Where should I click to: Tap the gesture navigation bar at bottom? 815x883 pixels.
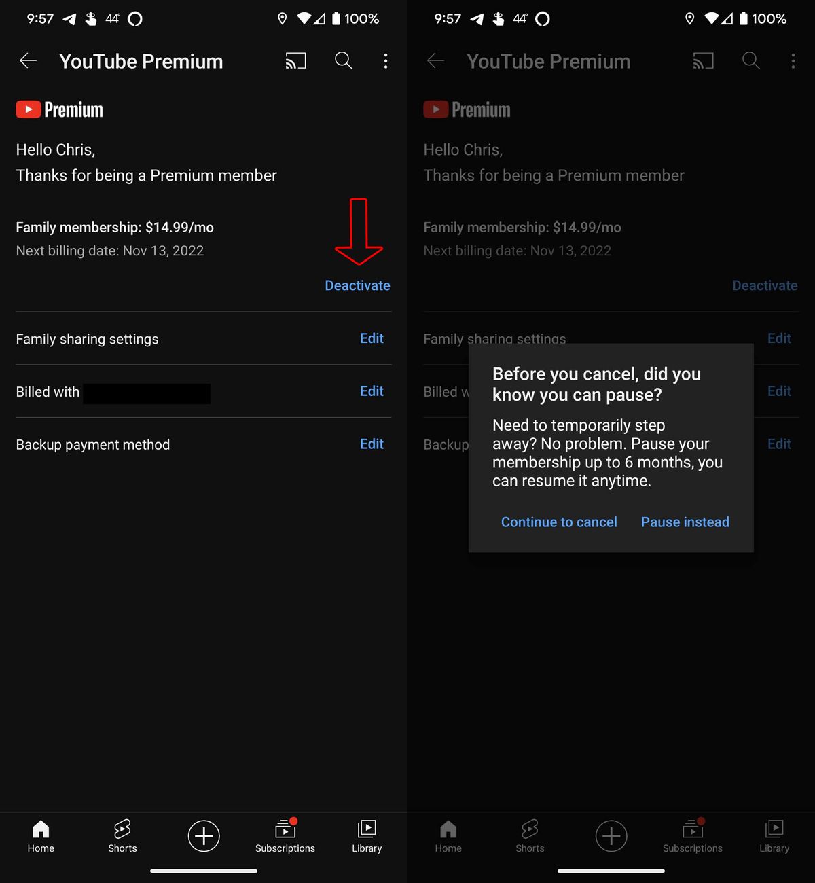pos(204,869)
